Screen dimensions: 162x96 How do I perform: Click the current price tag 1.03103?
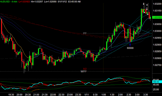coord(157,17)
